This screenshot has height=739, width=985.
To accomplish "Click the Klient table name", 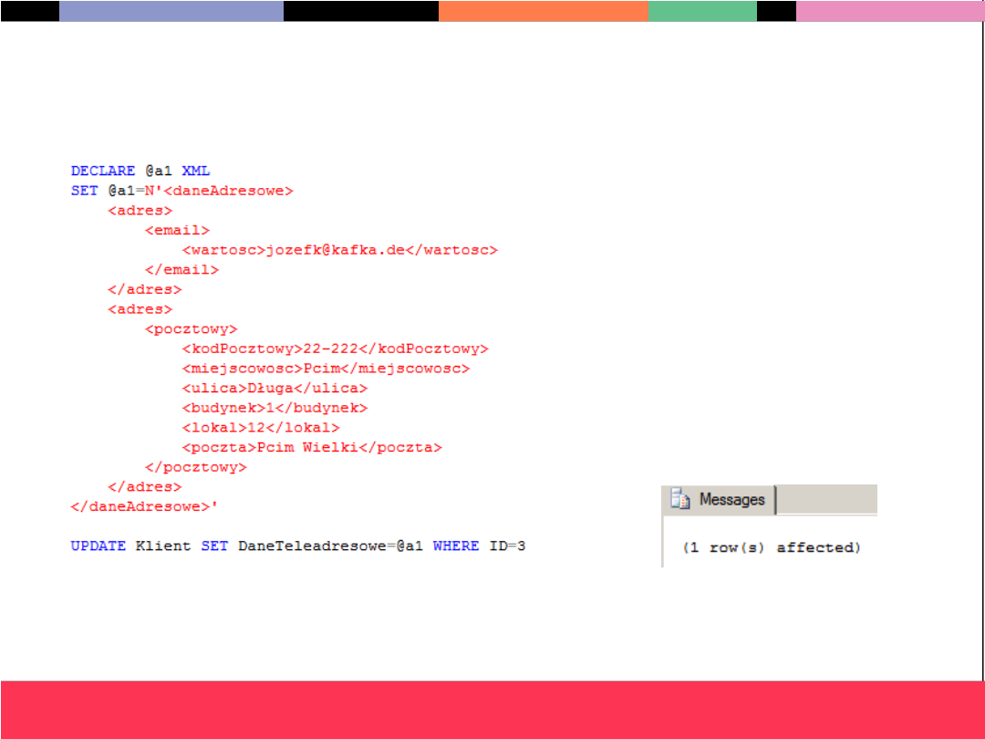I will tap(163, 546).
